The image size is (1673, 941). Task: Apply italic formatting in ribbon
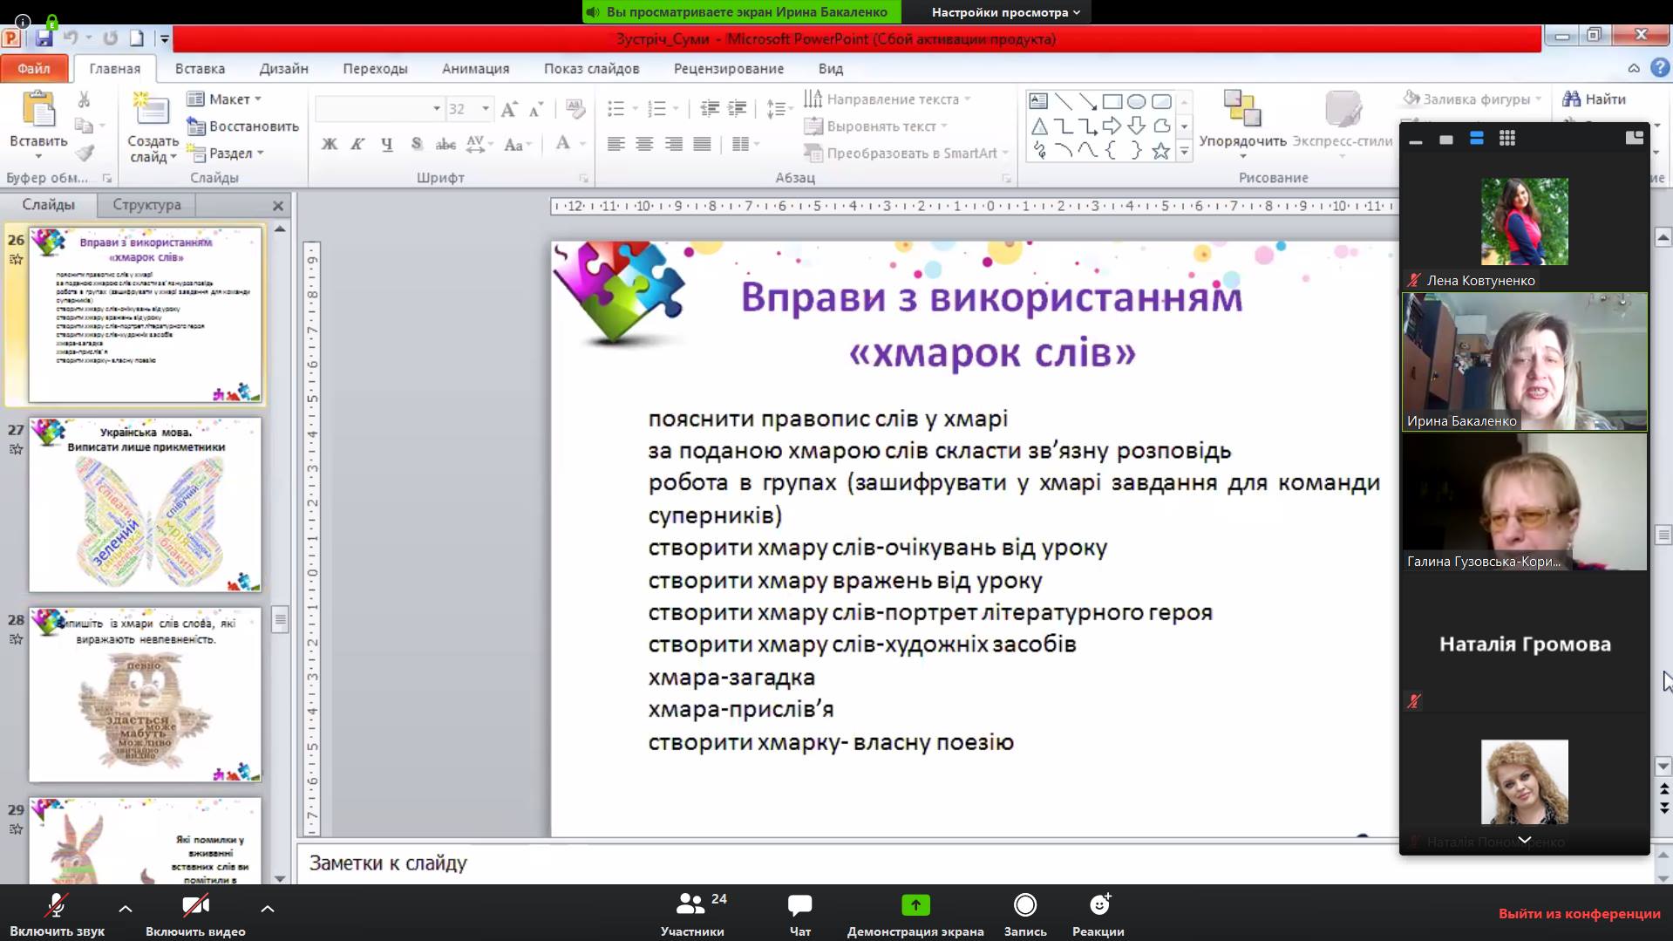pyautogui.click(x=357, y=144)
